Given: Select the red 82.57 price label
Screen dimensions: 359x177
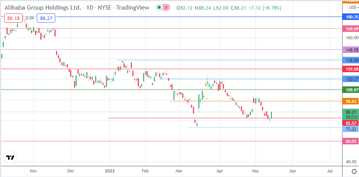Looking at the screenshot, I should tap(351, 123).
